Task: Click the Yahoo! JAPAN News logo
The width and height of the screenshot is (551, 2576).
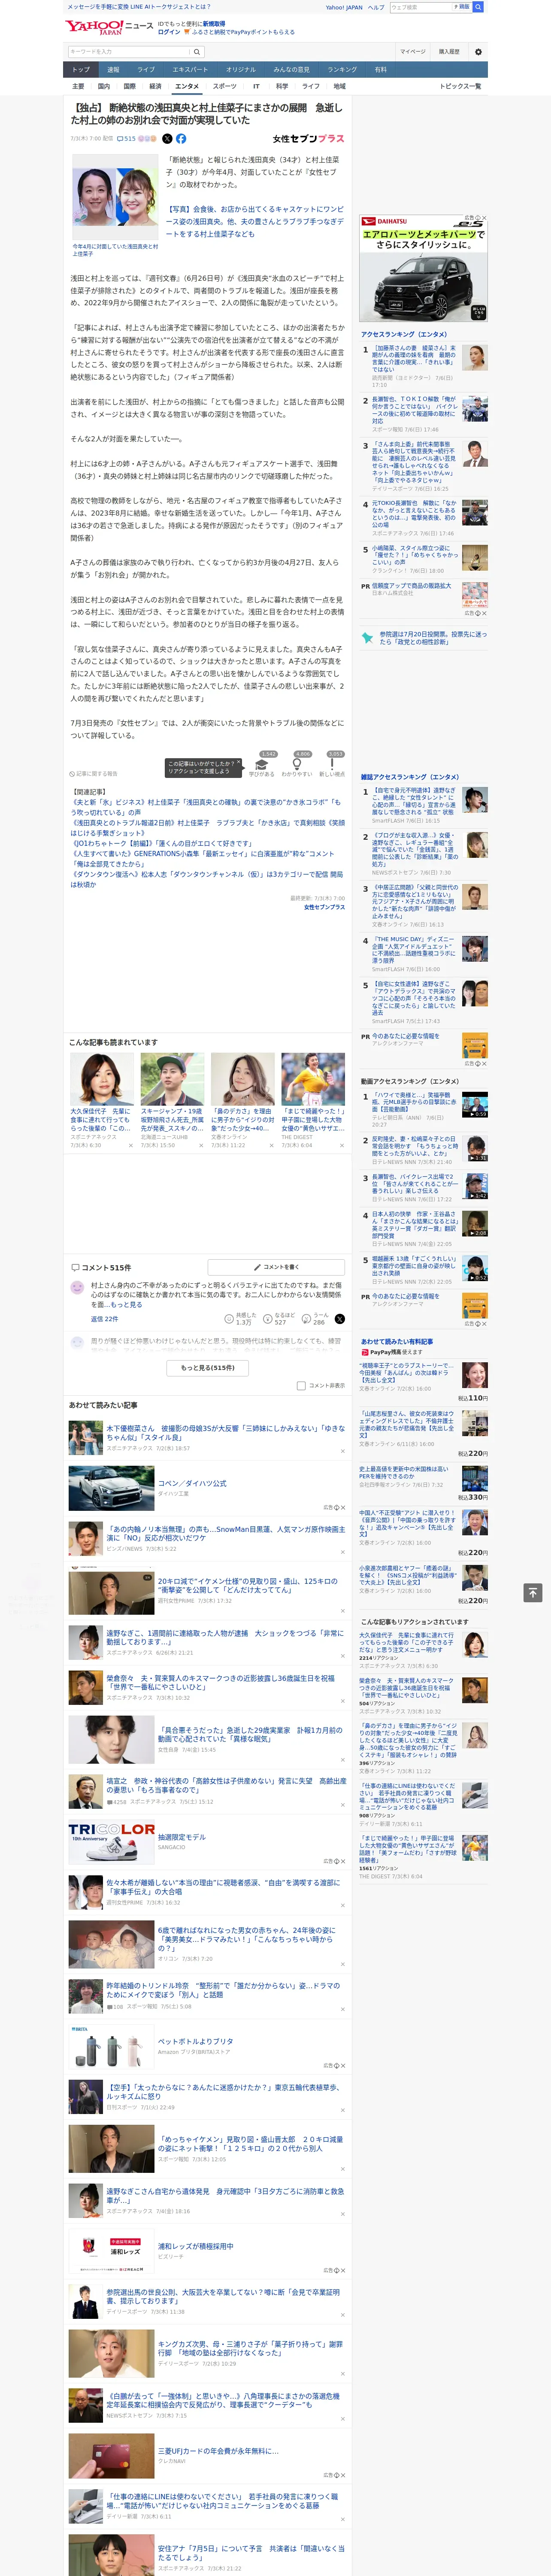Action: pos(109,27)
